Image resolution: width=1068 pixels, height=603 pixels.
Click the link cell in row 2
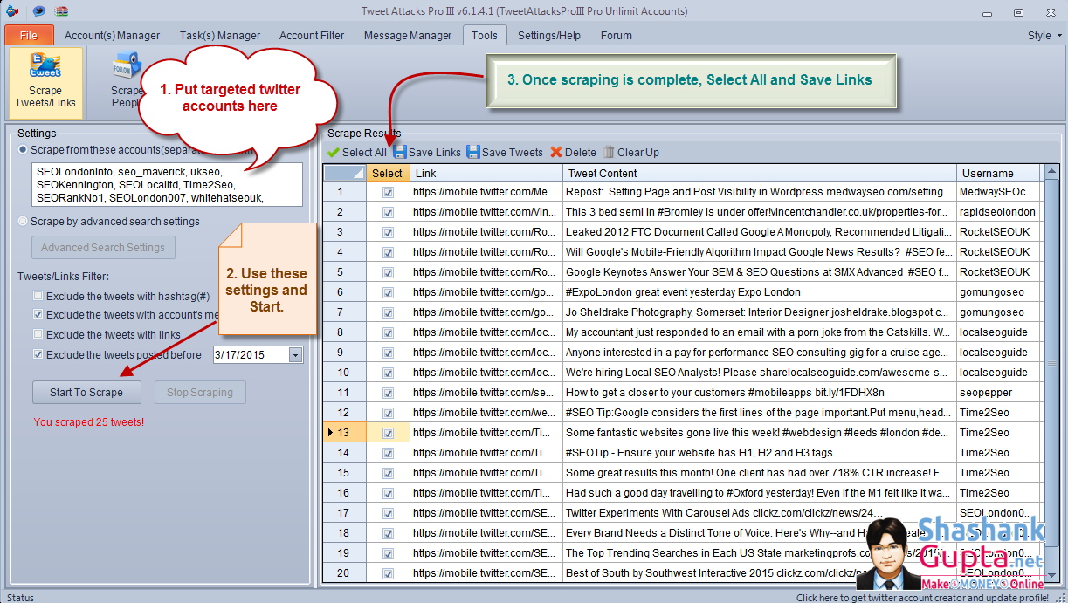click(486, 212)
